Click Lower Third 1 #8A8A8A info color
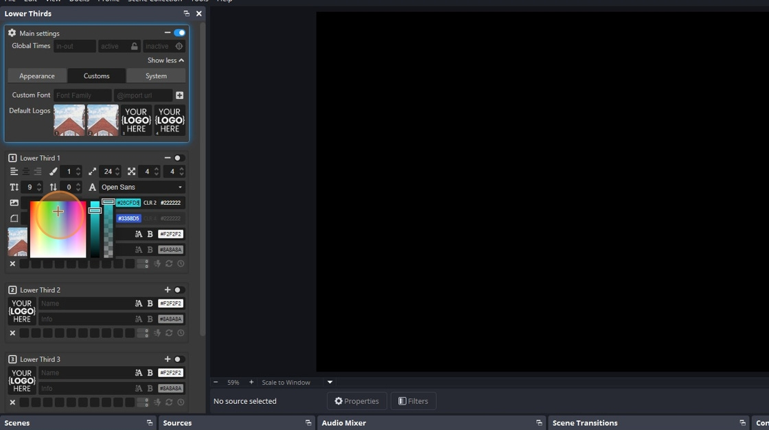769x430 pixels. click(171, 250)
